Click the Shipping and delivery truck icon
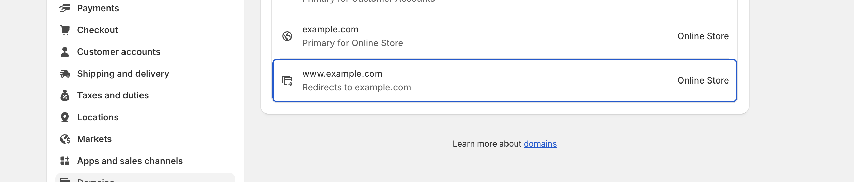 point(65,74)
